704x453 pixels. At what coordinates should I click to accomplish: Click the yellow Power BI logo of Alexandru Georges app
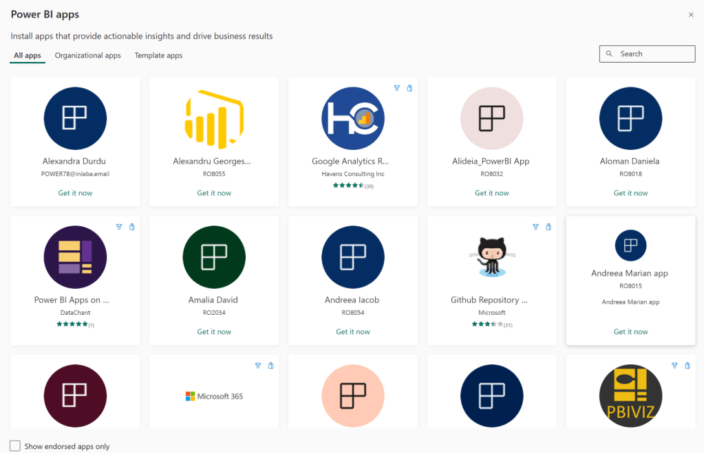214,118
